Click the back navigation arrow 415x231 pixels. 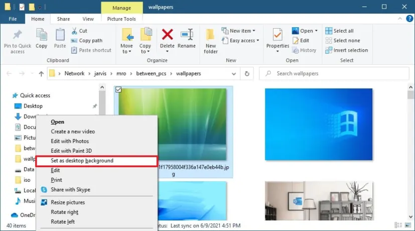tap(9, 73)
